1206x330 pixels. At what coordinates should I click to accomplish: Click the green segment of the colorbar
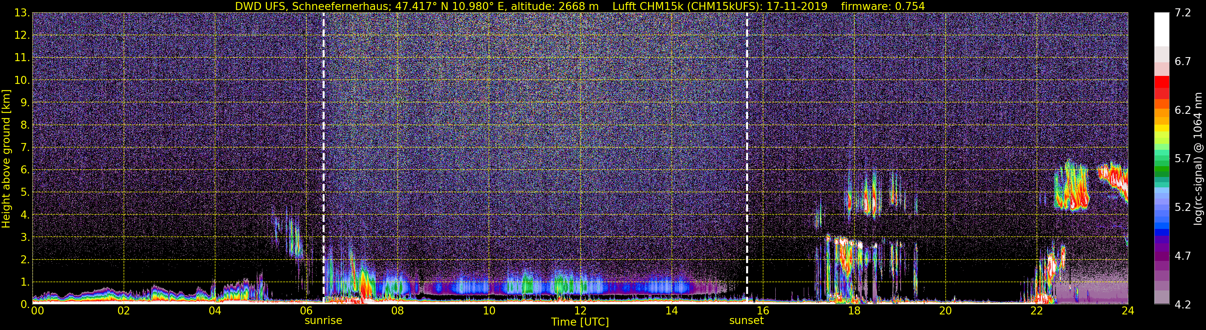pos(1162,168)
